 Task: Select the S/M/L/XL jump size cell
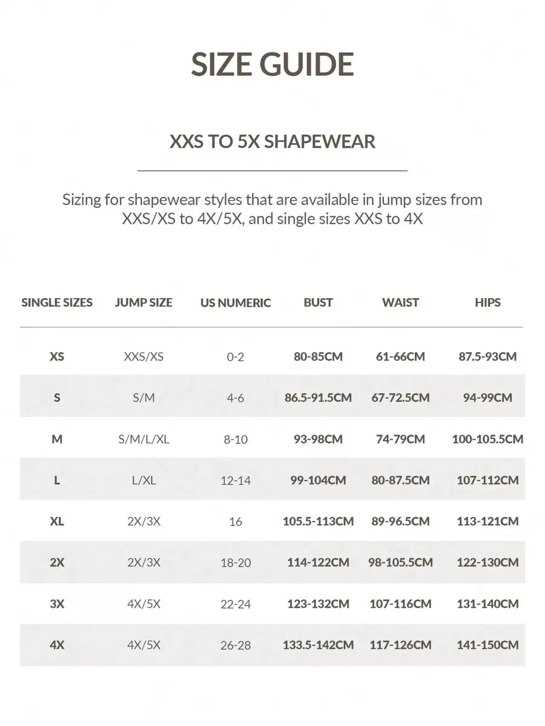(144, 439)
